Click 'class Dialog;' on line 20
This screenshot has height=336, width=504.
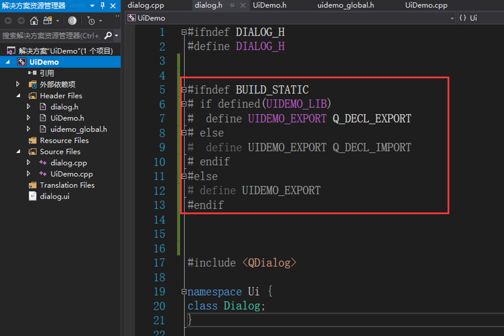(x=227, y=306)
